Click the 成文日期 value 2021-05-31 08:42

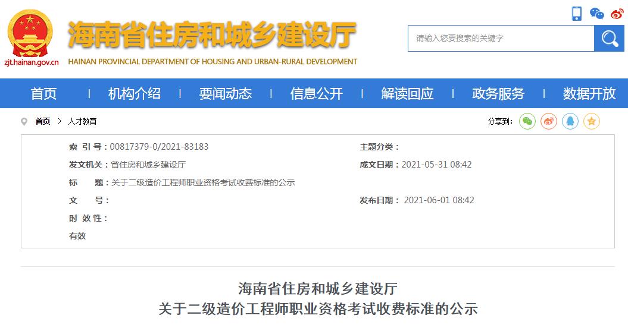coord(436,165)
